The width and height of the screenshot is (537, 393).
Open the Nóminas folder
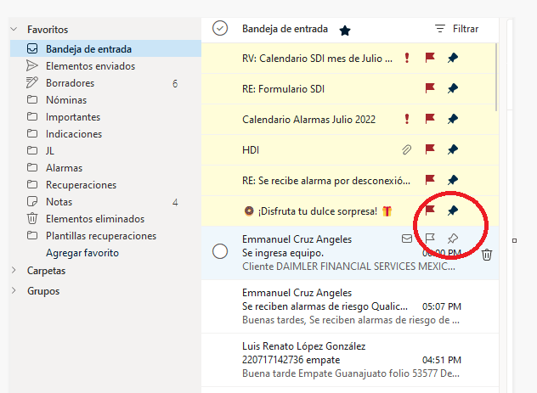pyautogui.click(x=105, y=100)
